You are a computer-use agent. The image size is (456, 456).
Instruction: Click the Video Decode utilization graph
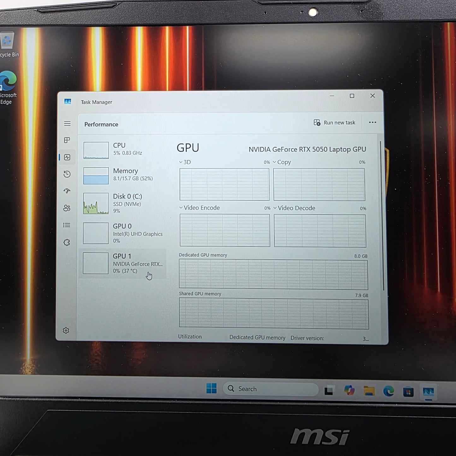tap(320, 231)
